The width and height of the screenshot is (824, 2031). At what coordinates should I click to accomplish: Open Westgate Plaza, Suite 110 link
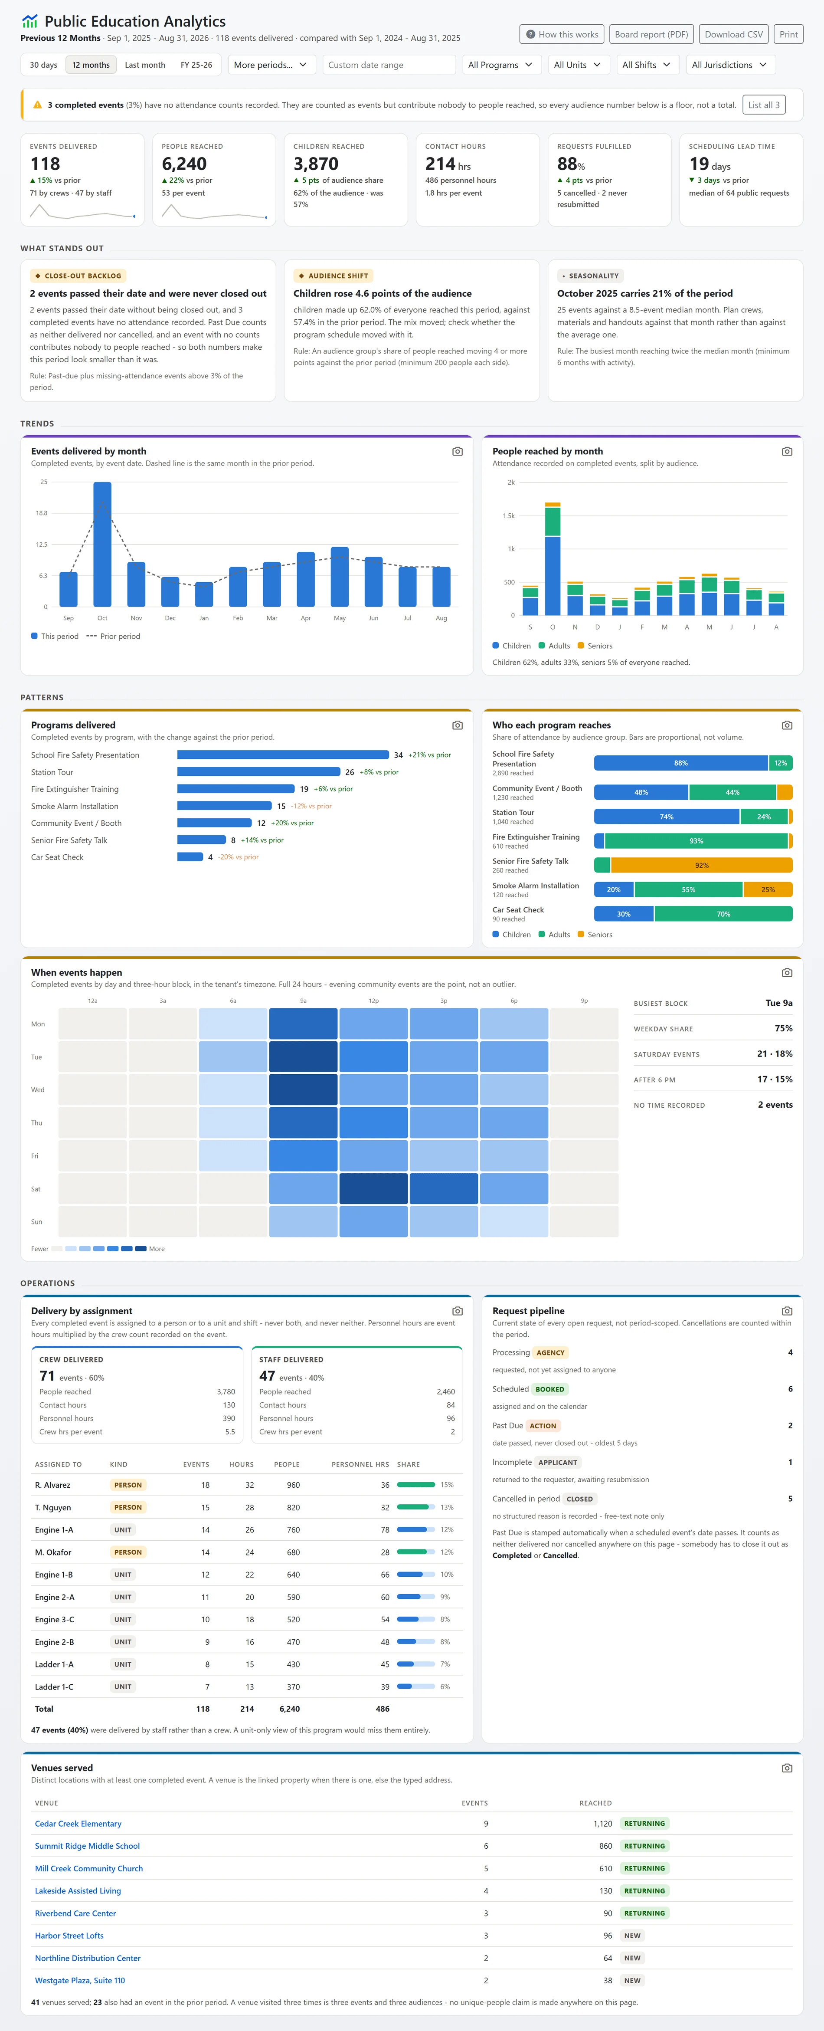(79, 1982)
